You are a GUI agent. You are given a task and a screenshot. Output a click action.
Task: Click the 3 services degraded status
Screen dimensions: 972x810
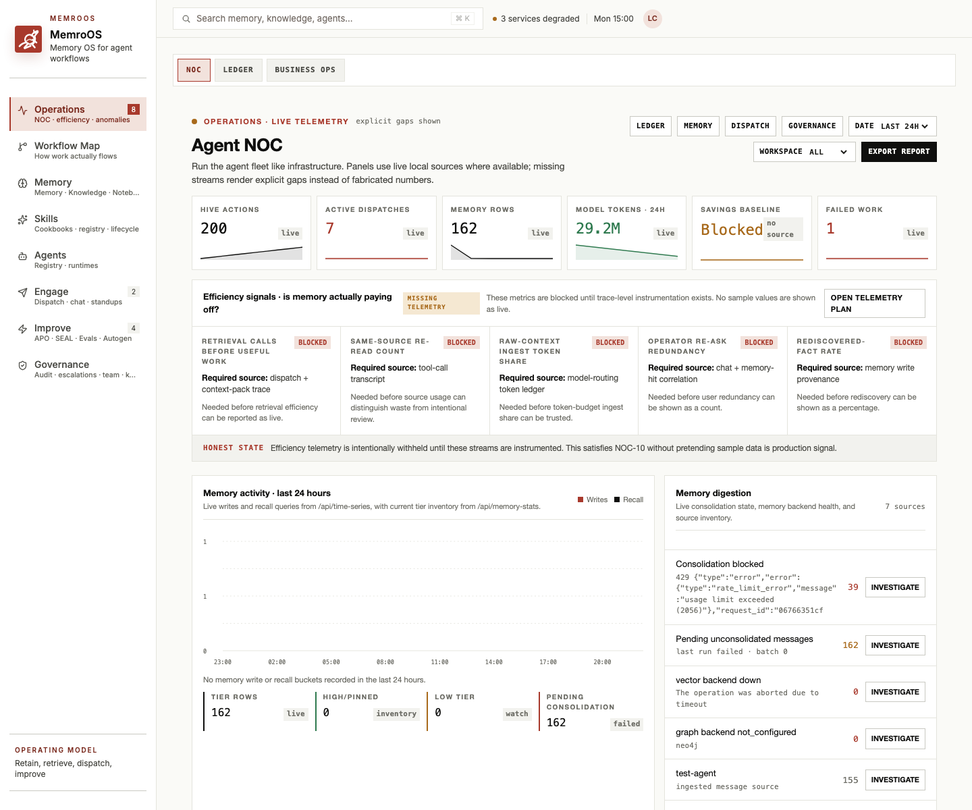tap(536, 19)
